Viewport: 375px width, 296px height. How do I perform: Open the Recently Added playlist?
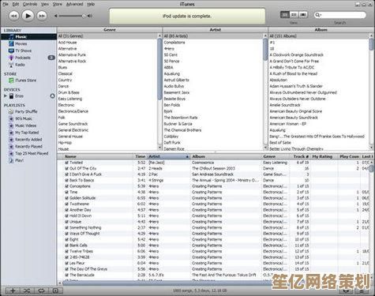pos(28,140)
